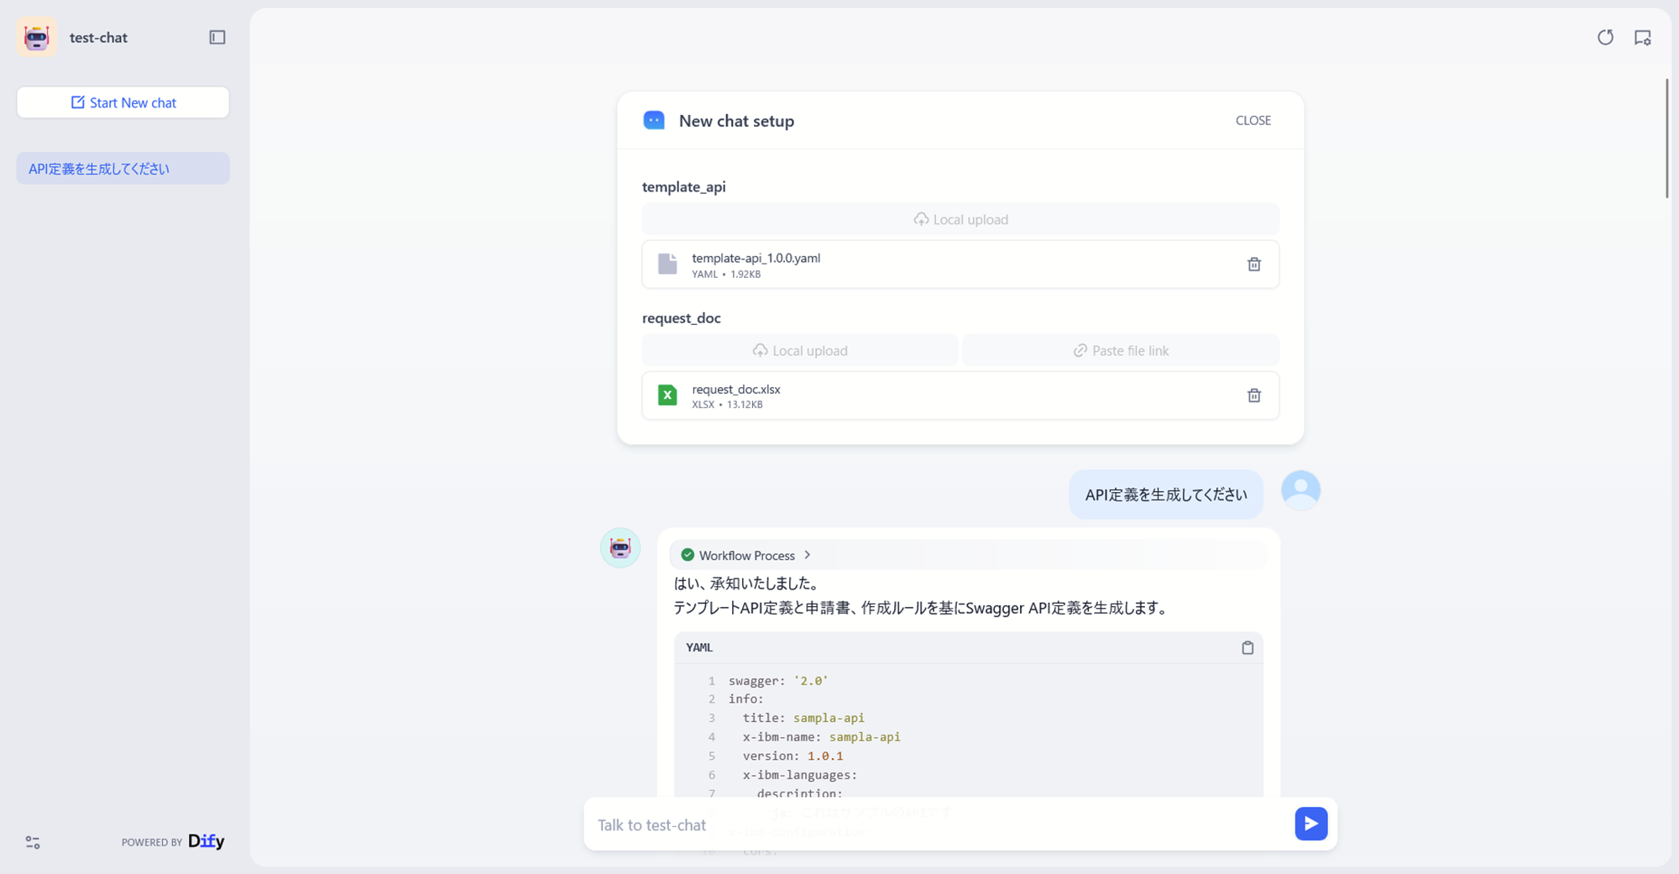Expand the Workflow Process details

(746, 555)
